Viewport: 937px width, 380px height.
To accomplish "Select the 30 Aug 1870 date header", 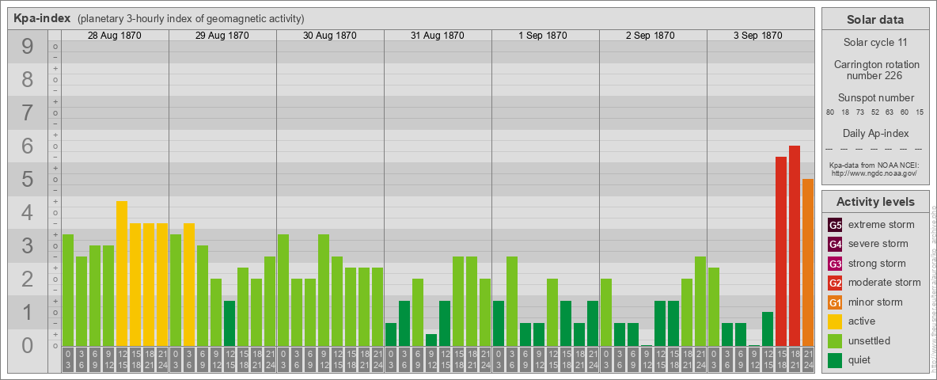I will (330, 36).
